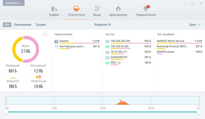Click the teal timeline range bar
The image size is (205, 119).
[102, 112]
